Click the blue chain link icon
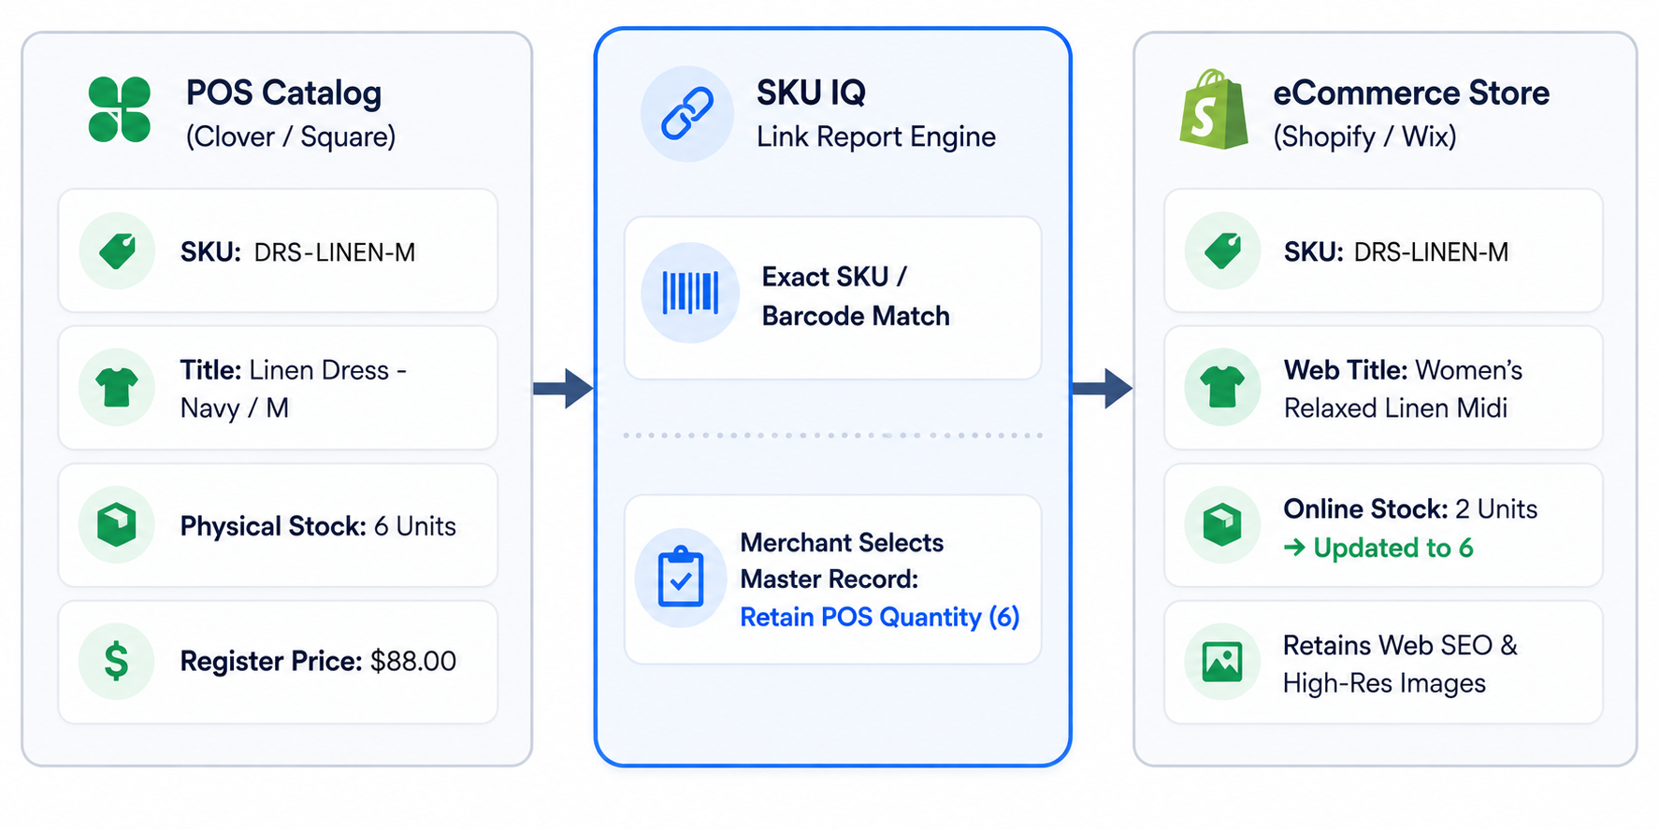This screenshot has height=829, width=1659. point(687,114)
